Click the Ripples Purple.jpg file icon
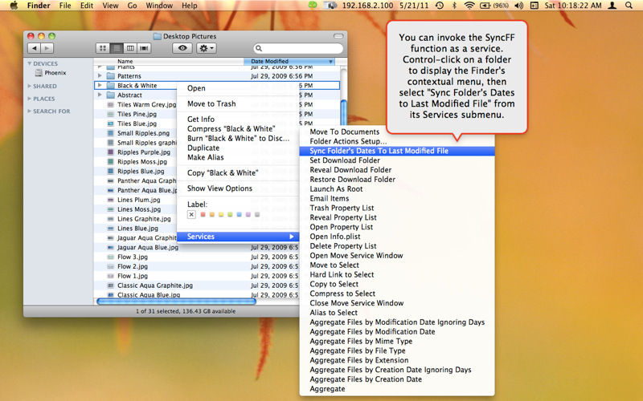 [110, 152]
